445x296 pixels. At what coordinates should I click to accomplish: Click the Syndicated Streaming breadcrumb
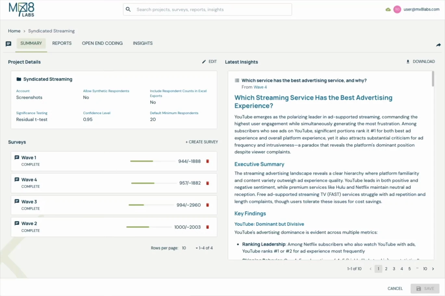[x=51, y=31]
